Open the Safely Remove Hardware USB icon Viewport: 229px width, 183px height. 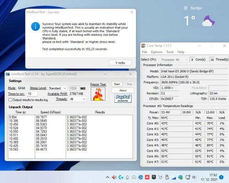167,177
